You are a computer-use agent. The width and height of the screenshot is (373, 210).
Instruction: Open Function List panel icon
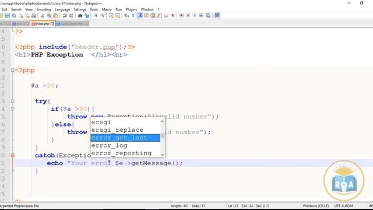click(159, 16)
